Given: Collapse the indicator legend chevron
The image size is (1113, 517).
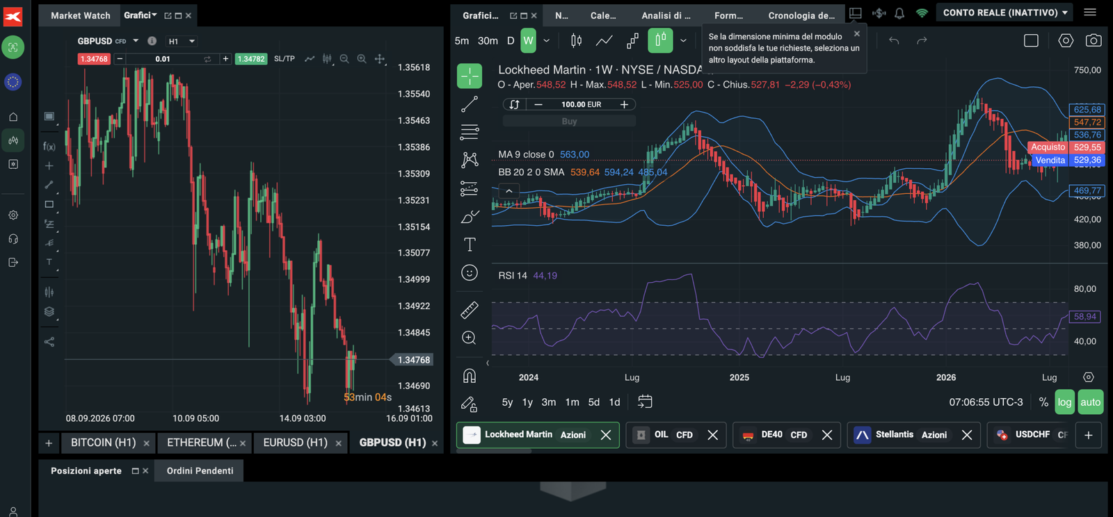Looking at the screenshot, I should (509, 190).
